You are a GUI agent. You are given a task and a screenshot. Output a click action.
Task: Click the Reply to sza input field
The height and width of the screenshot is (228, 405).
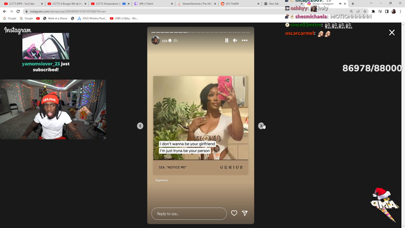click(189, 214)
